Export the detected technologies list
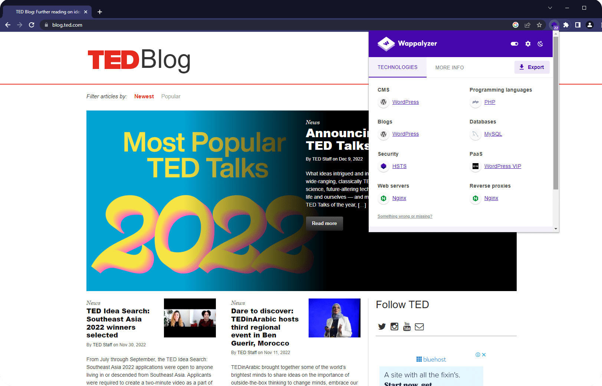 click(532, 67)
